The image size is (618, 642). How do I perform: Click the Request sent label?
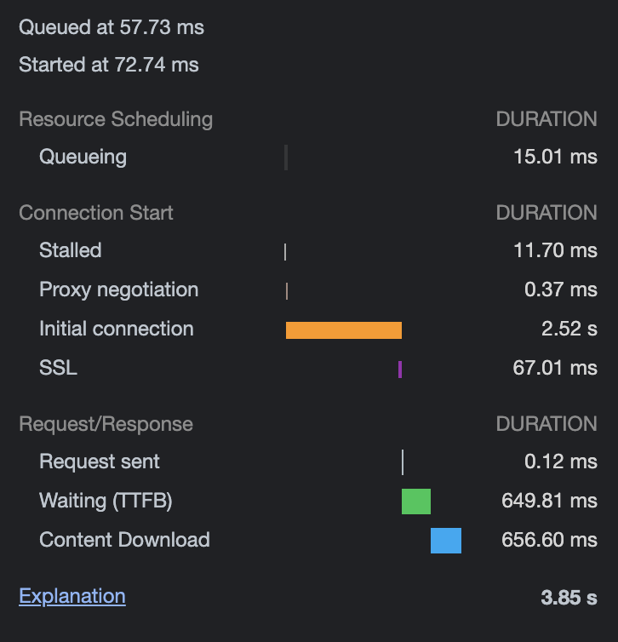pyautogui.click(x=100, y=461)
